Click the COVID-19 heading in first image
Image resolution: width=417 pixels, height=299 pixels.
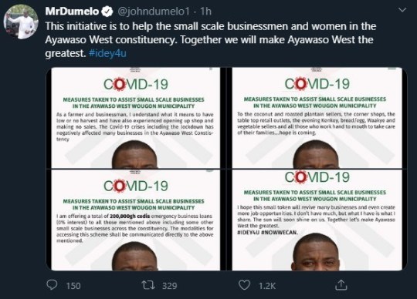[136, 84]
